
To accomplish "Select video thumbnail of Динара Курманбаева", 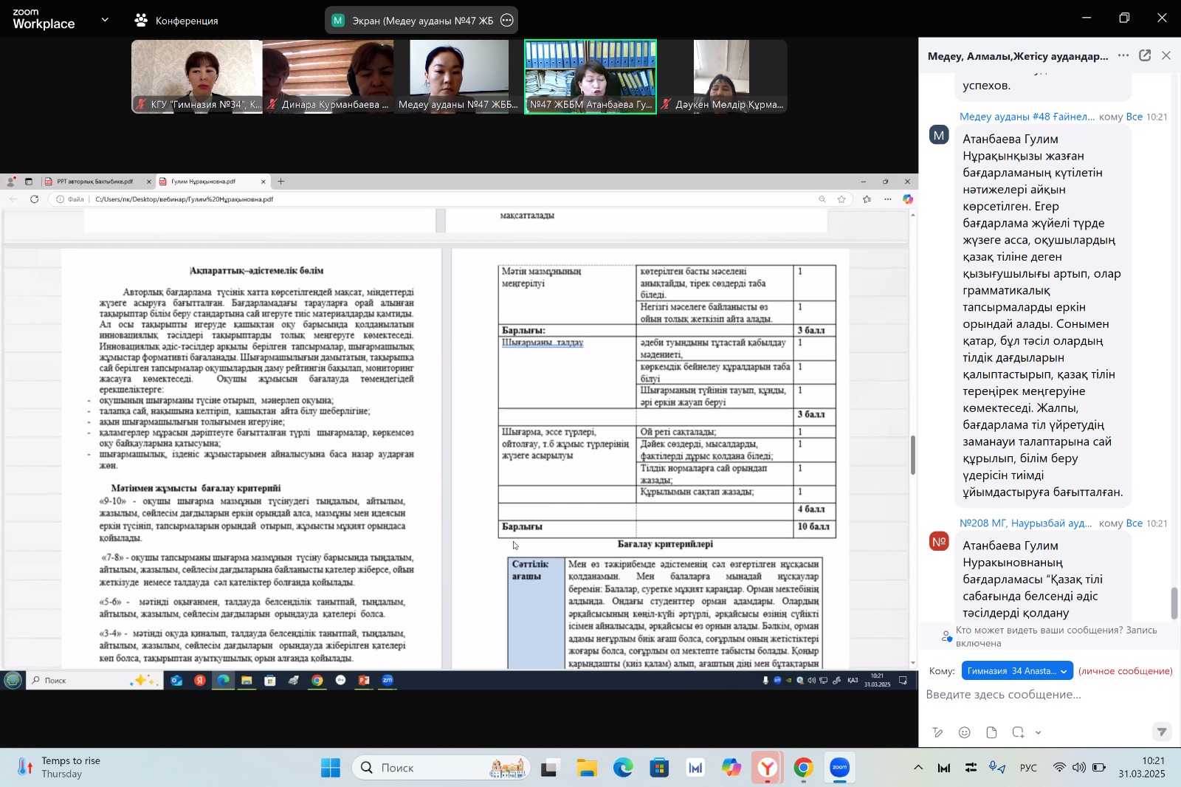I will click(328, 76).
